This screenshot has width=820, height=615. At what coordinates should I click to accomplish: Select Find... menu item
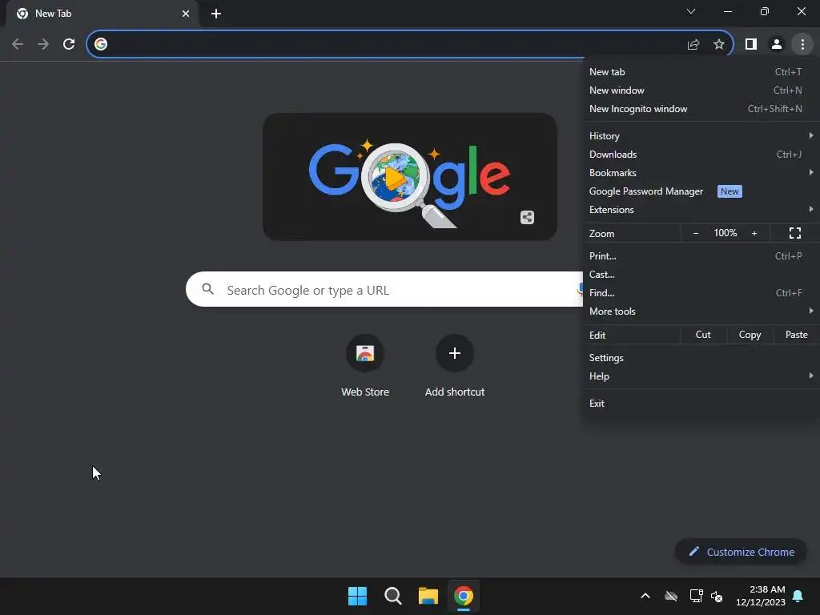pos(701,293)
